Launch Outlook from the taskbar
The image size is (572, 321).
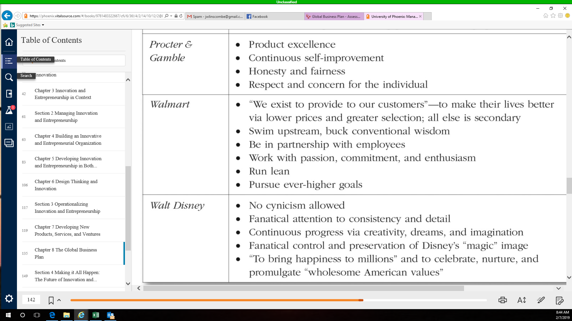tap(111, 315)
